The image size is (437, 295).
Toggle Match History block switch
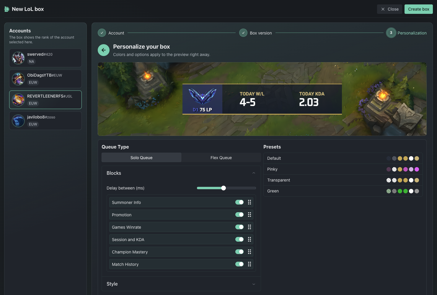239,264
